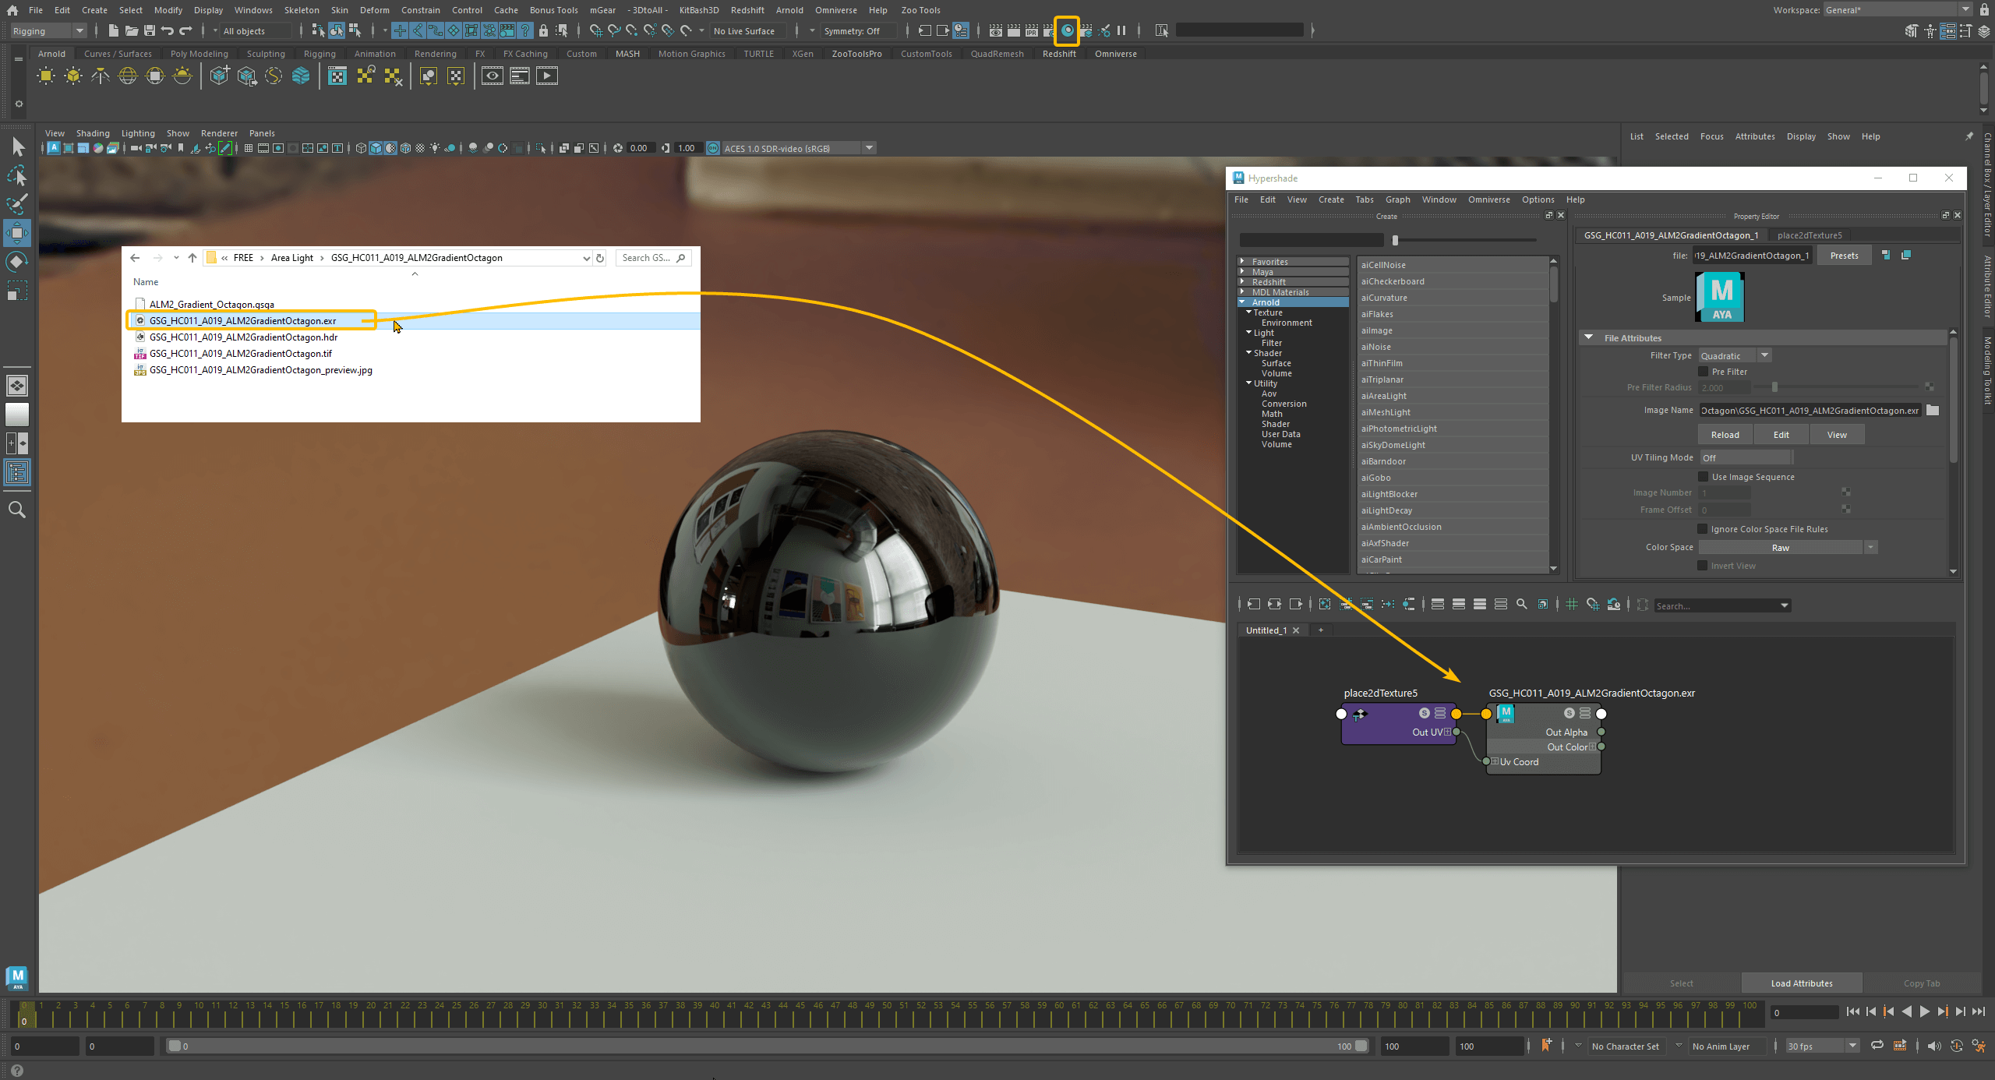
Task: Create an Arnold Area Light from shelf
Action: point(46,76)
